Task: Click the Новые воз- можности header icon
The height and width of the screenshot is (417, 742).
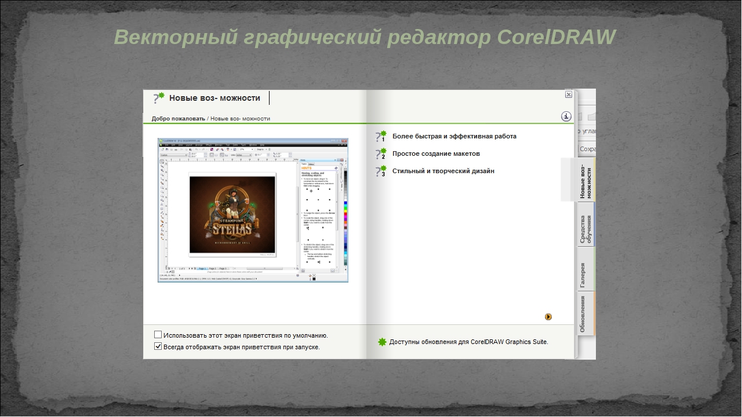Action: tap(159, 98)
